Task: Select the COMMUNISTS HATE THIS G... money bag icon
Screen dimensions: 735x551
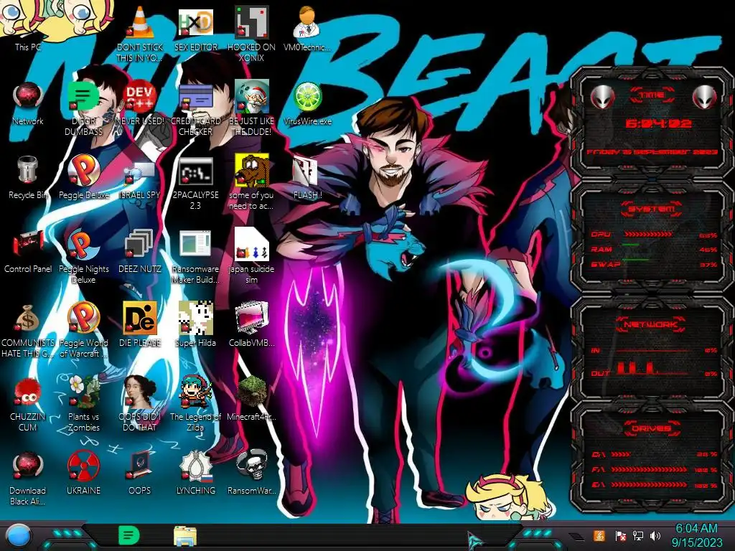Action: pyautogui.click(x=28, y=331)
